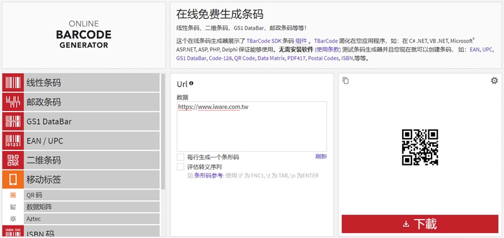Open the EAN link in description
Image resolution: width=504 pixels, height=238 pixels.
pos(474,50)
